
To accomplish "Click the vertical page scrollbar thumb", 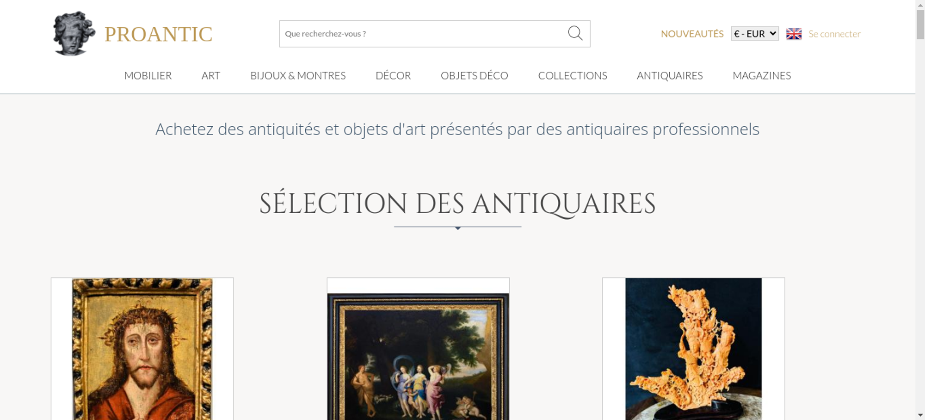I will [x=920, y=25].
